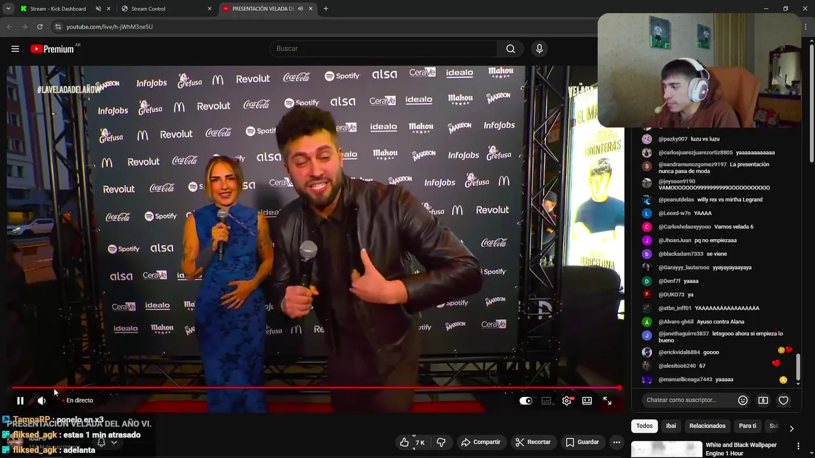This screenshot has height=458, width=815.
Task: Open White and Black Wallpaper Engine title
Action: [x=741, y=449]
